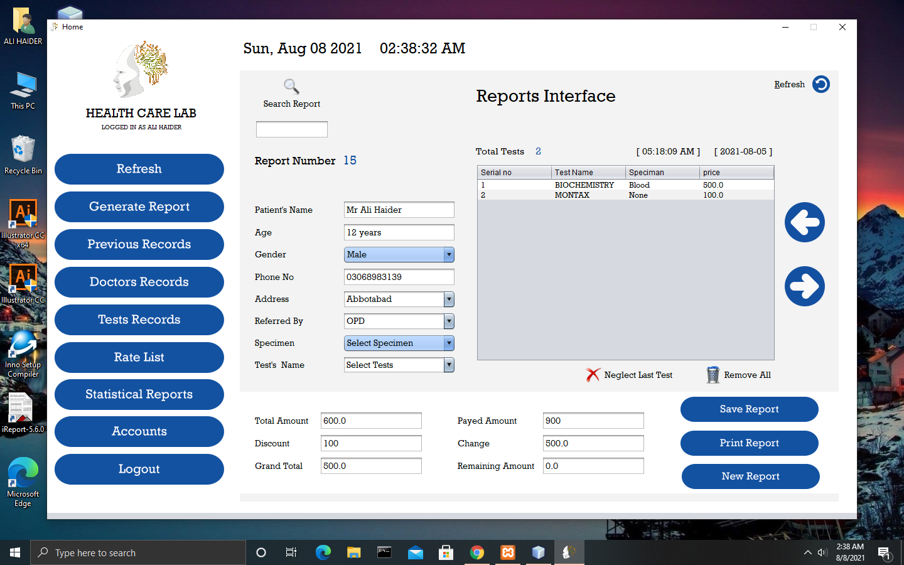The image size is (904, 565).
Task: Click the red X Neglect Last Test icon
Action: (593, 375)
